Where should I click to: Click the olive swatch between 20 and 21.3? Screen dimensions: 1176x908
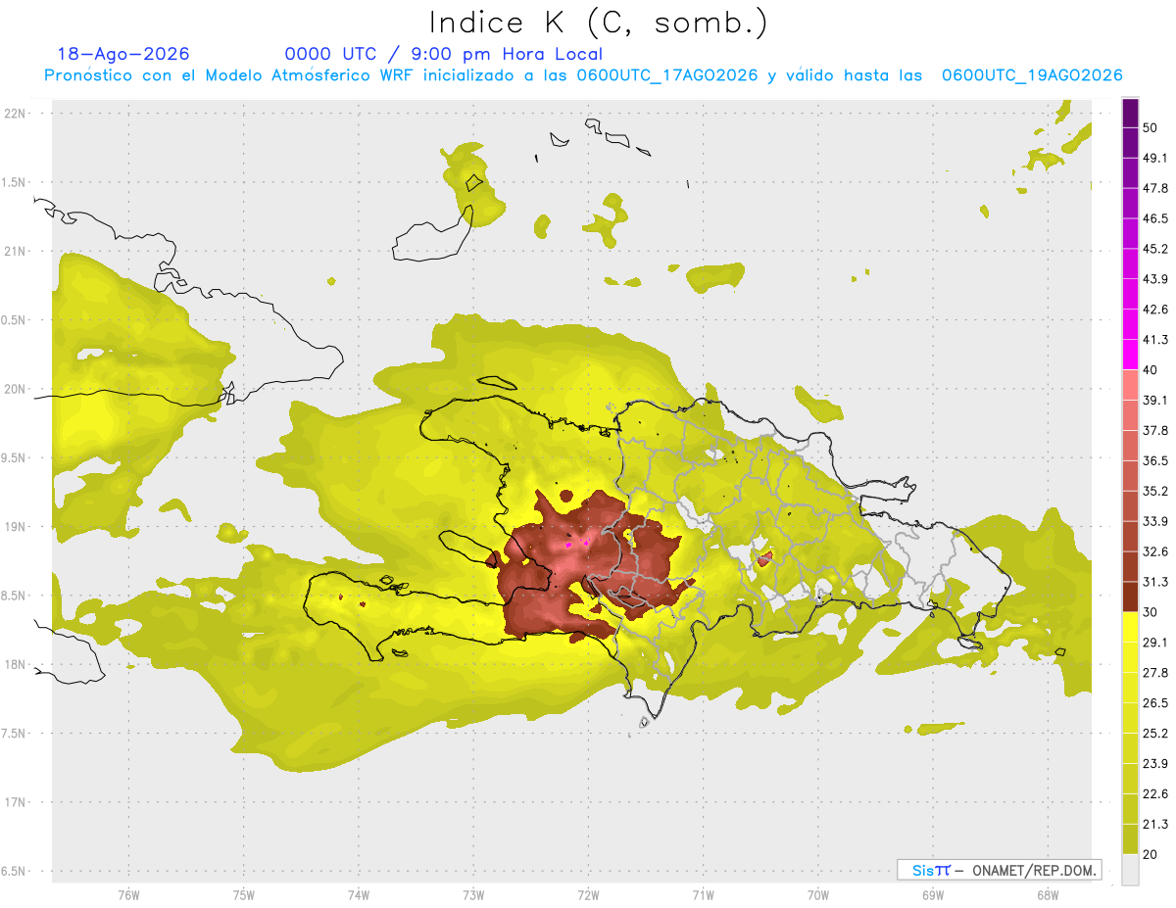pos(1130,838)
